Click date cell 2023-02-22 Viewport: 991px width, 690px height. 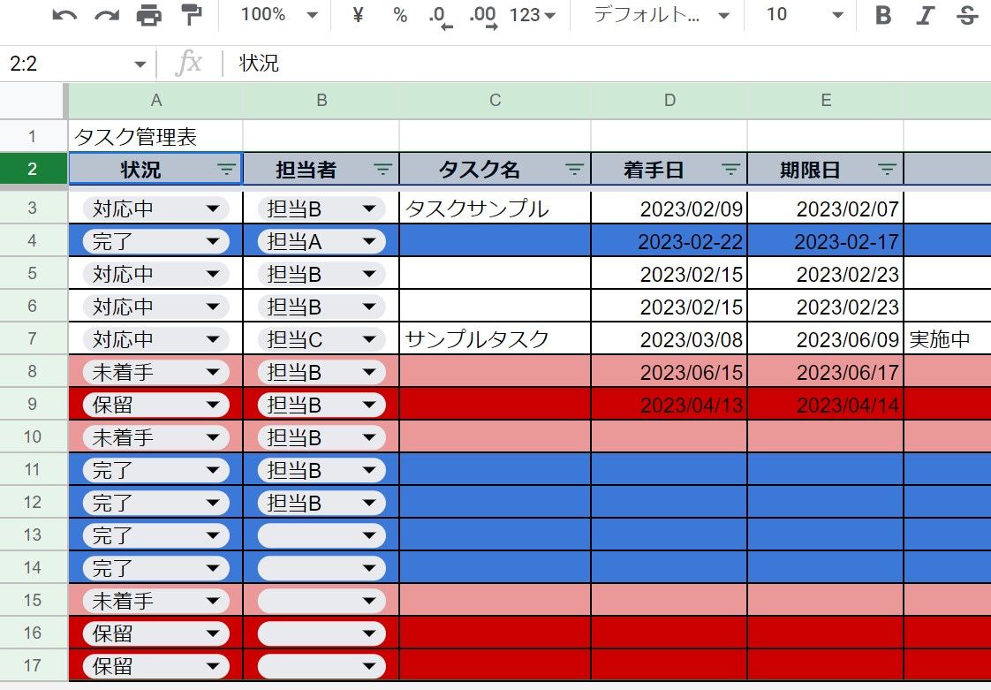click(669, 241)
